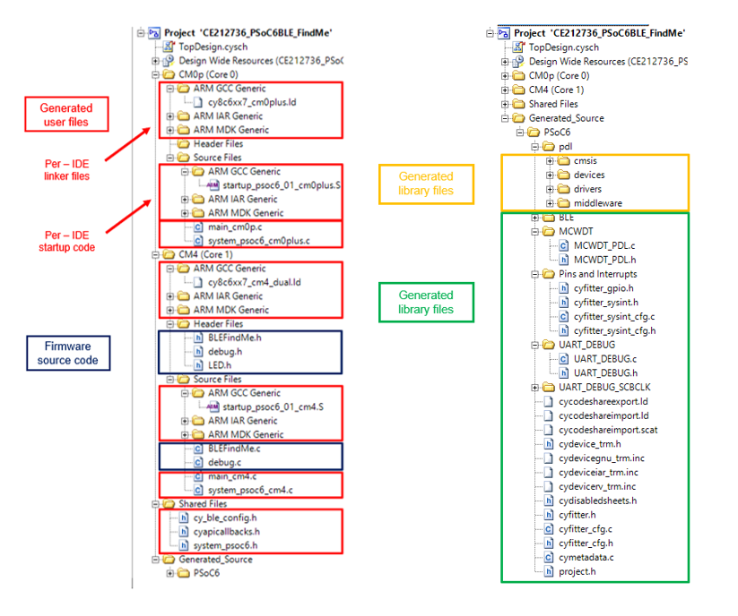Select MCWDT_PDL.h file
Viewport: 738px width, 616px height.
point(604,260)
